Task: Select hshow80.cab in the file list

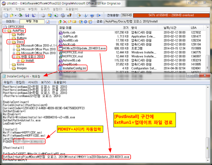Action: 72,60
